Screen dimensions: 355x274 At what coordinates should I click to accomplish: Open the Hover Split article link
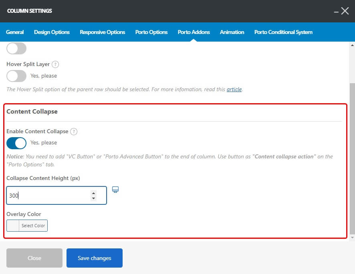pos(234,90)
